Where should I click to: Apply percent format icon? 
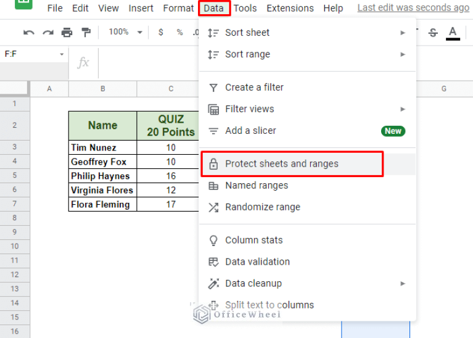[x=180, y=32]
